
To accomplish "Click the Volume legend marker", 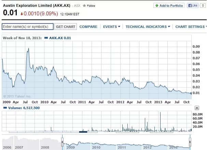I will 4,108.
